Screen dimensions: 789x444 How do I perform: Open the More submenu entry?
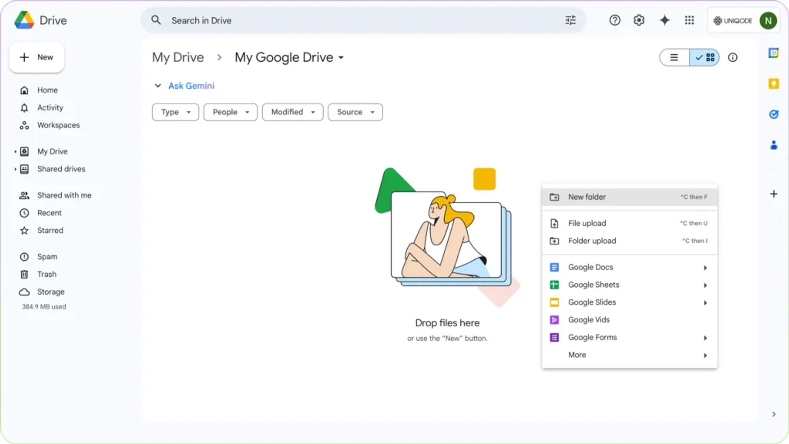tap(630, 355)
